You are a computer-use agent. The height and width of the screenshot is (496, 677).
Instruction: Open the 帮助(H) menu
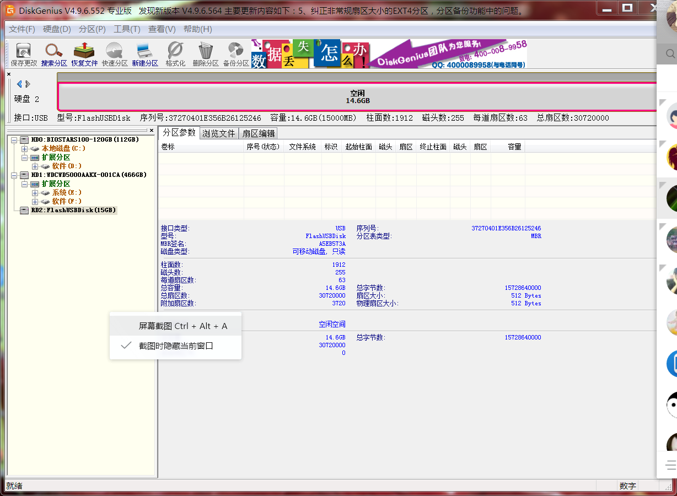click(197, 29)
